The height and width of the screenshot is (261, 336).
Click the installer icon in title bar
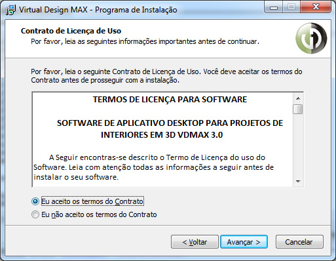(x=10, y=10)
